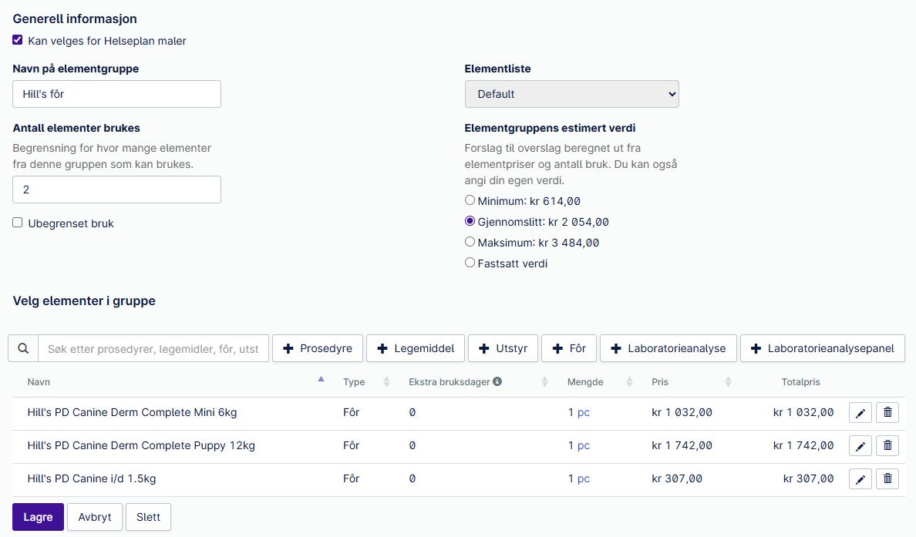Click total price kr 1 742,00

tap(804, 446)
